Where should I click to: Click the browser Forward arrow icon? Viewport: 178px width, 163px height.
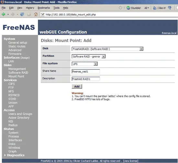point(13,14)
